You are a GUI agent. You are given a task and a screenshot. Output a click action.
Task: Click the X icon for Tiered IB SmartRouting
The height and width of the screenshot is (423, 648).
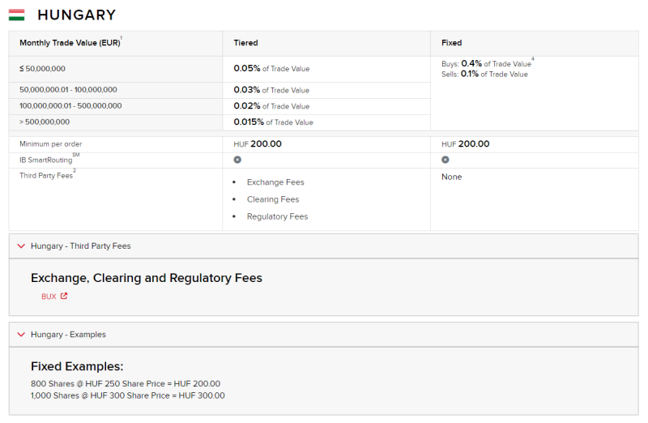[x=237, y=160]
